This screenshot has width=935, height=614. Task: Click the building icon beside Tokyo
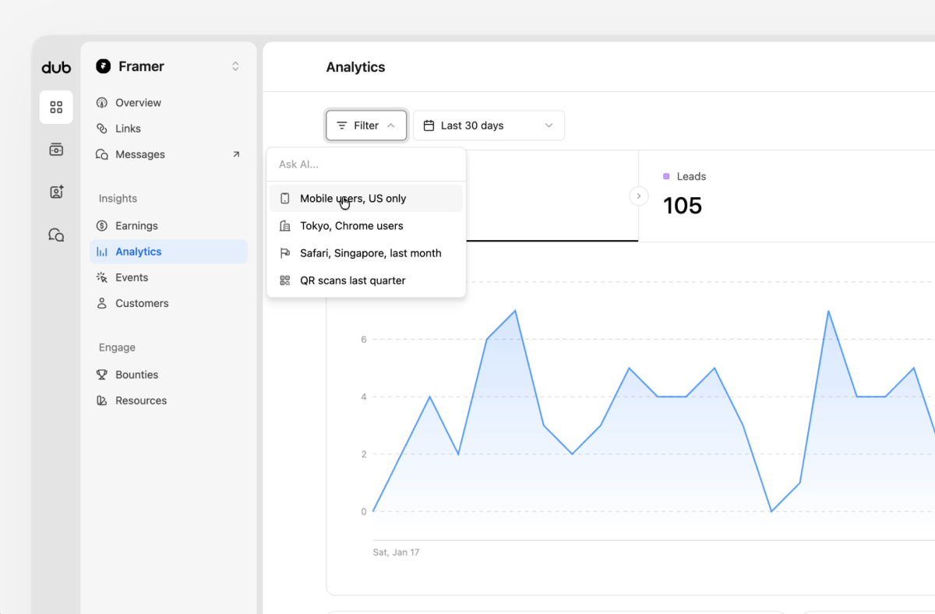(x=285, y=226)
